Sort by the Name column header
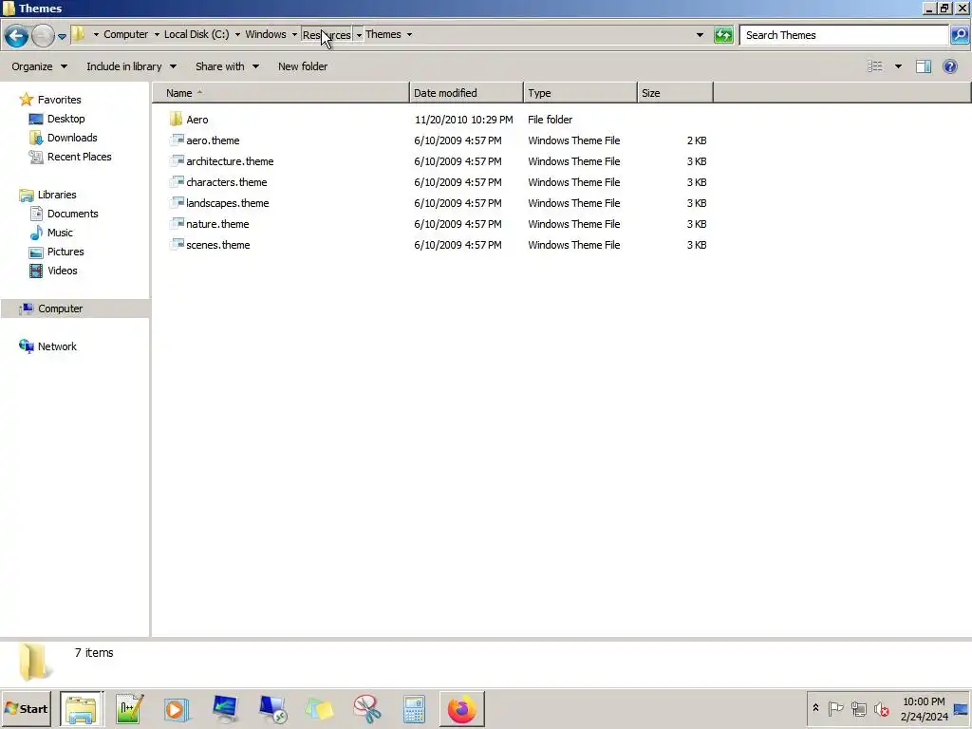The image size is (972, 729). point(281,93)
